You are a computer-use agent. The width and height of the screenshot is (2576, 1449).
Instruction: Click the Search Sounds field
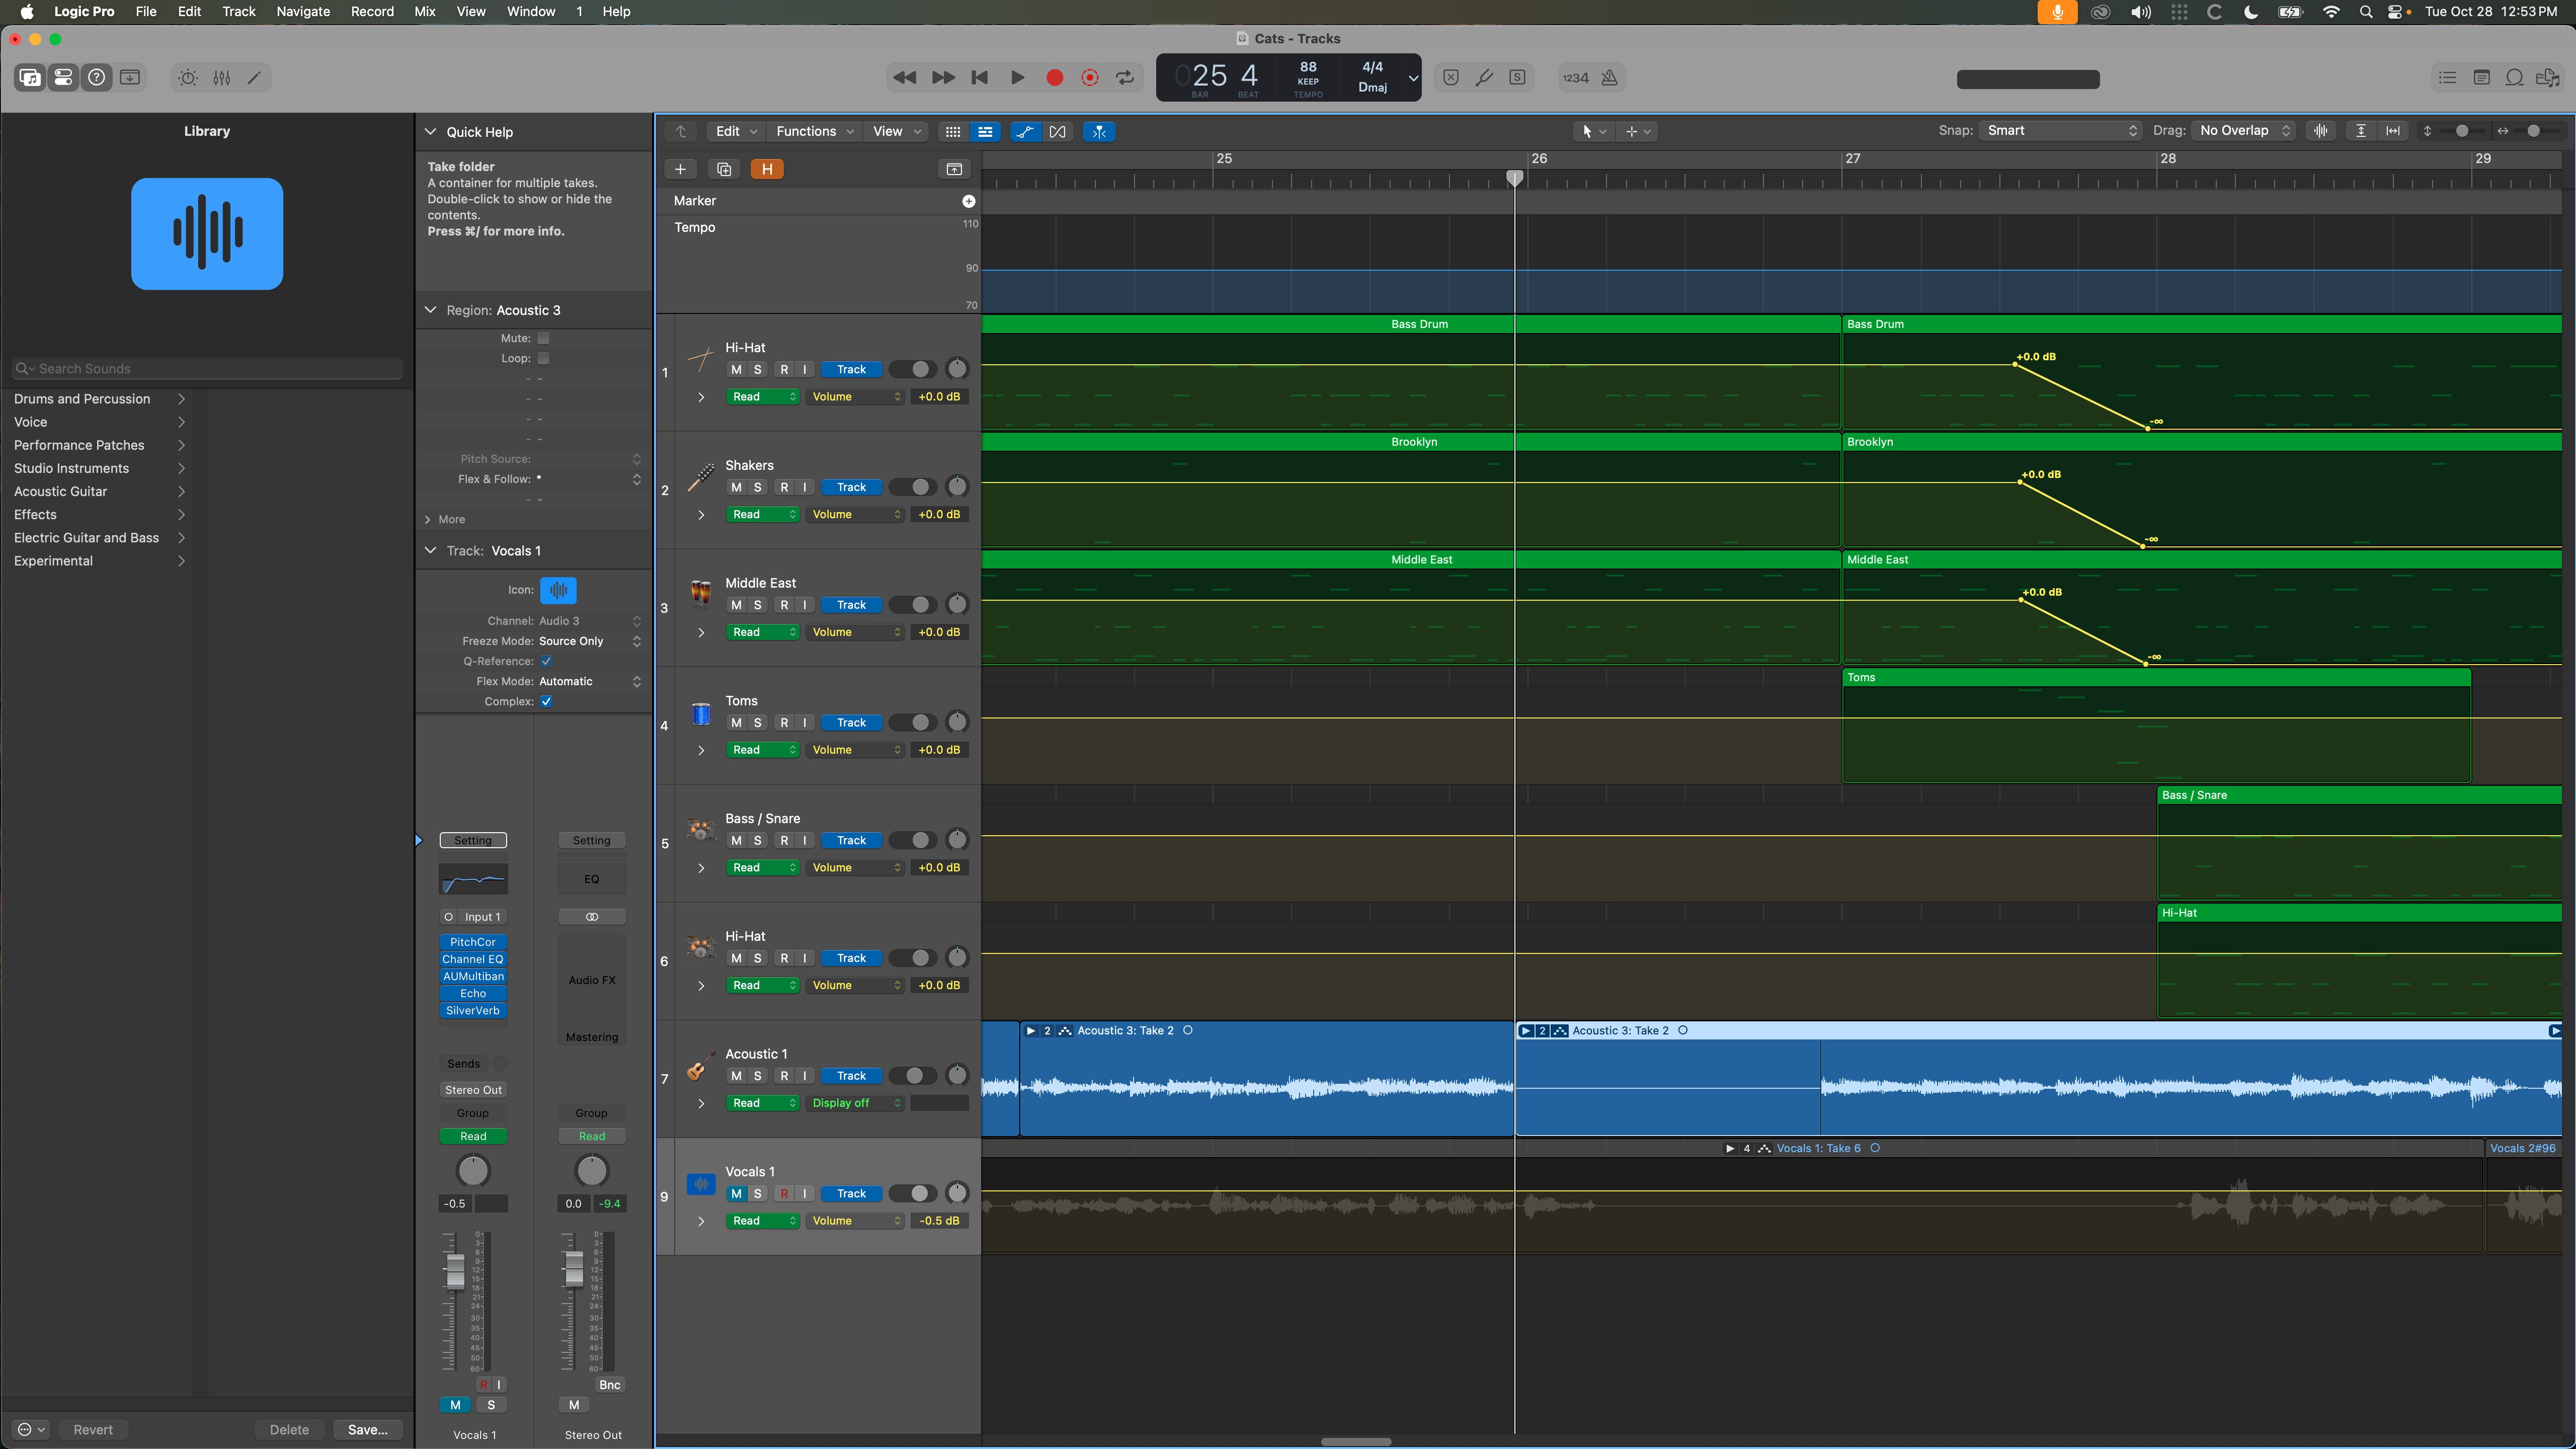[x=207, y=368]
